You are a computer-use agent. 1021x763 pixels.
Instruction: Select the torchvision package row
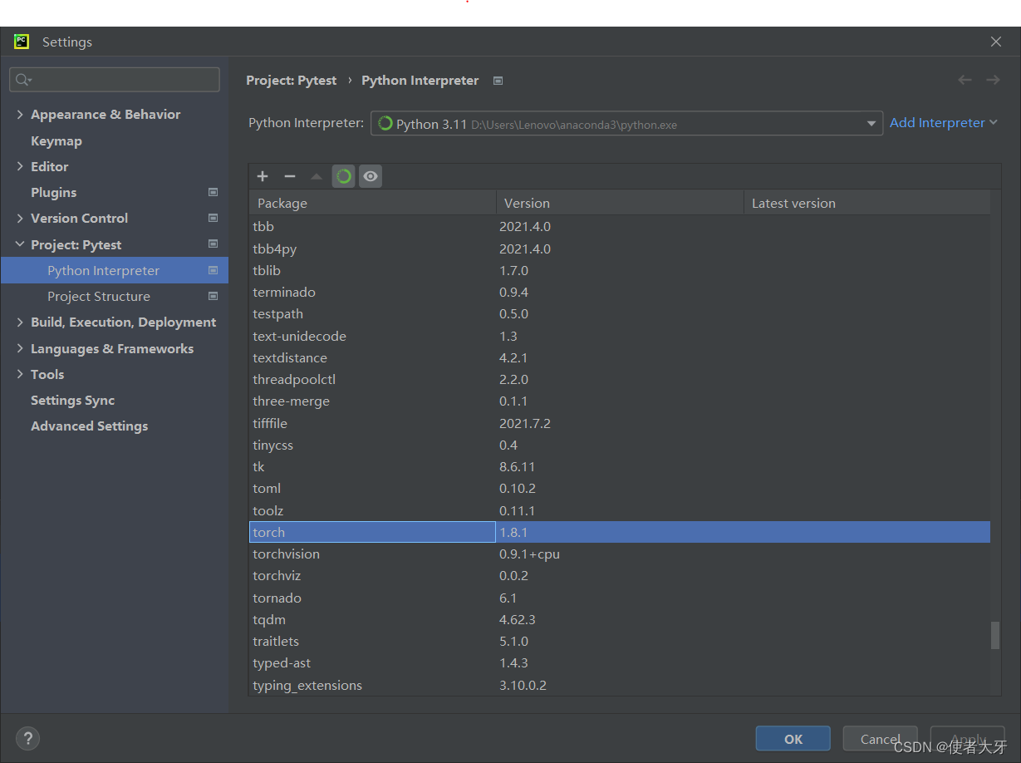[x=620, y=554]
